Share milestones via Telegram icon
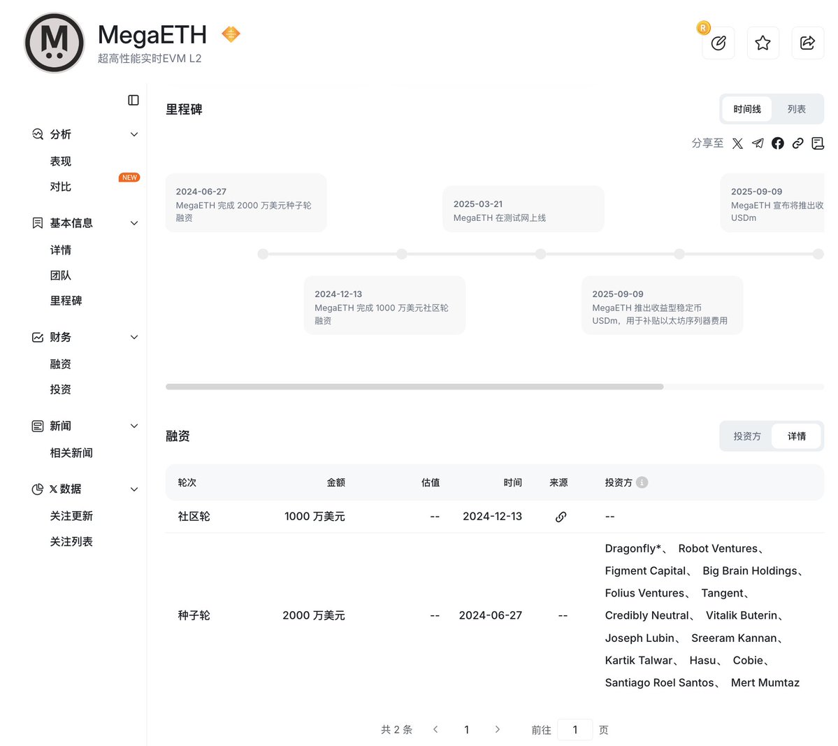Viewport: 838px width, 746px height. (758, 143)
